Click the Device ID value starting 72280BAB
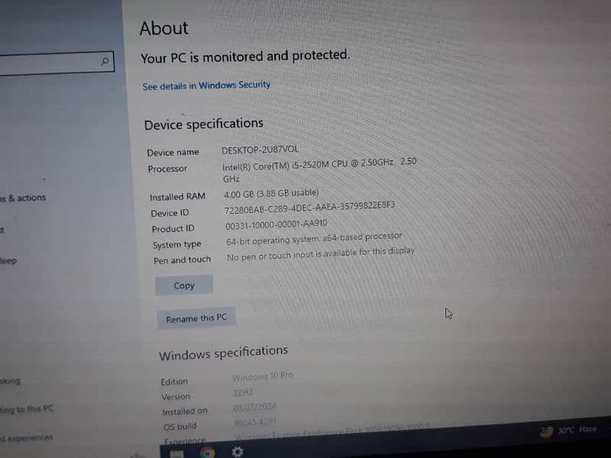Image resolution: width=611 pixels, height=458 pixels. tap(310, 208)
